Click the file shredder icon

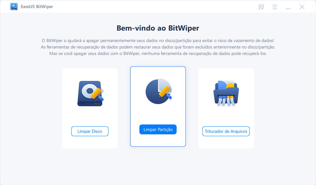tap(226, 93)
